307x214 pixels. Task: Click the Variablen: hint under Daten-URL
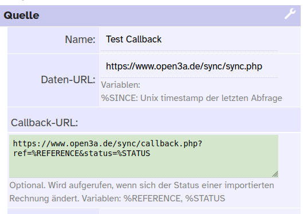pyautogui.click(x=121, y=85)
